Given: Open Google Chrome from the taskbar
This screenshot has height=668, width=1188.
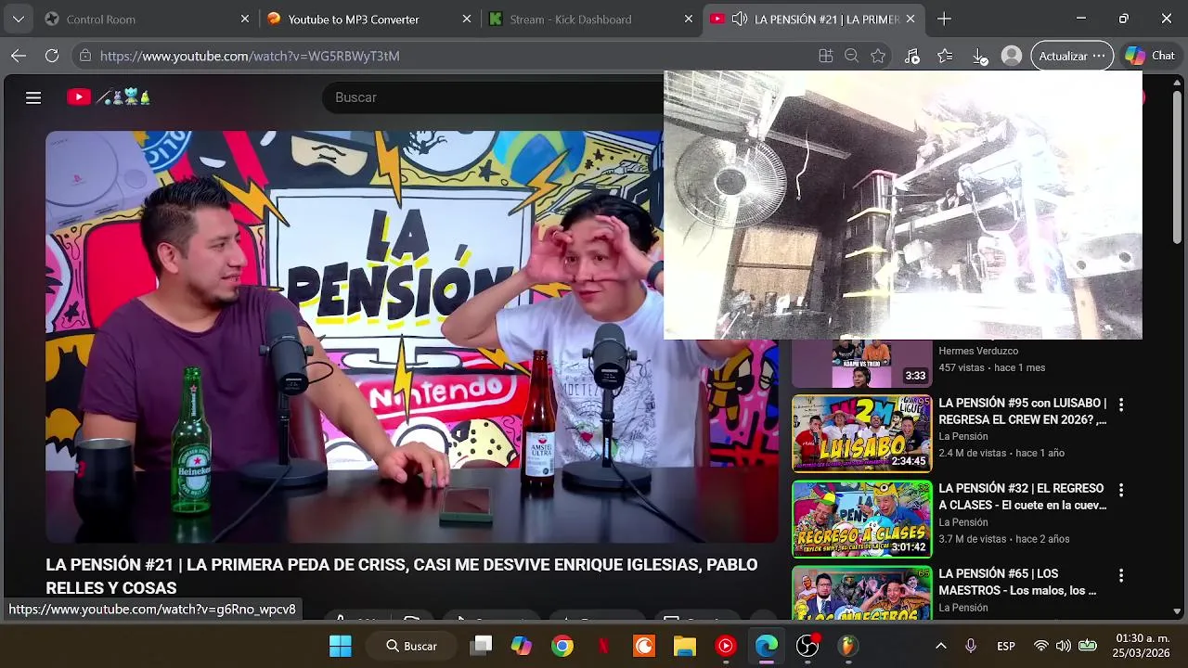Looking at the screenshot, I should [x=562, y=646].
